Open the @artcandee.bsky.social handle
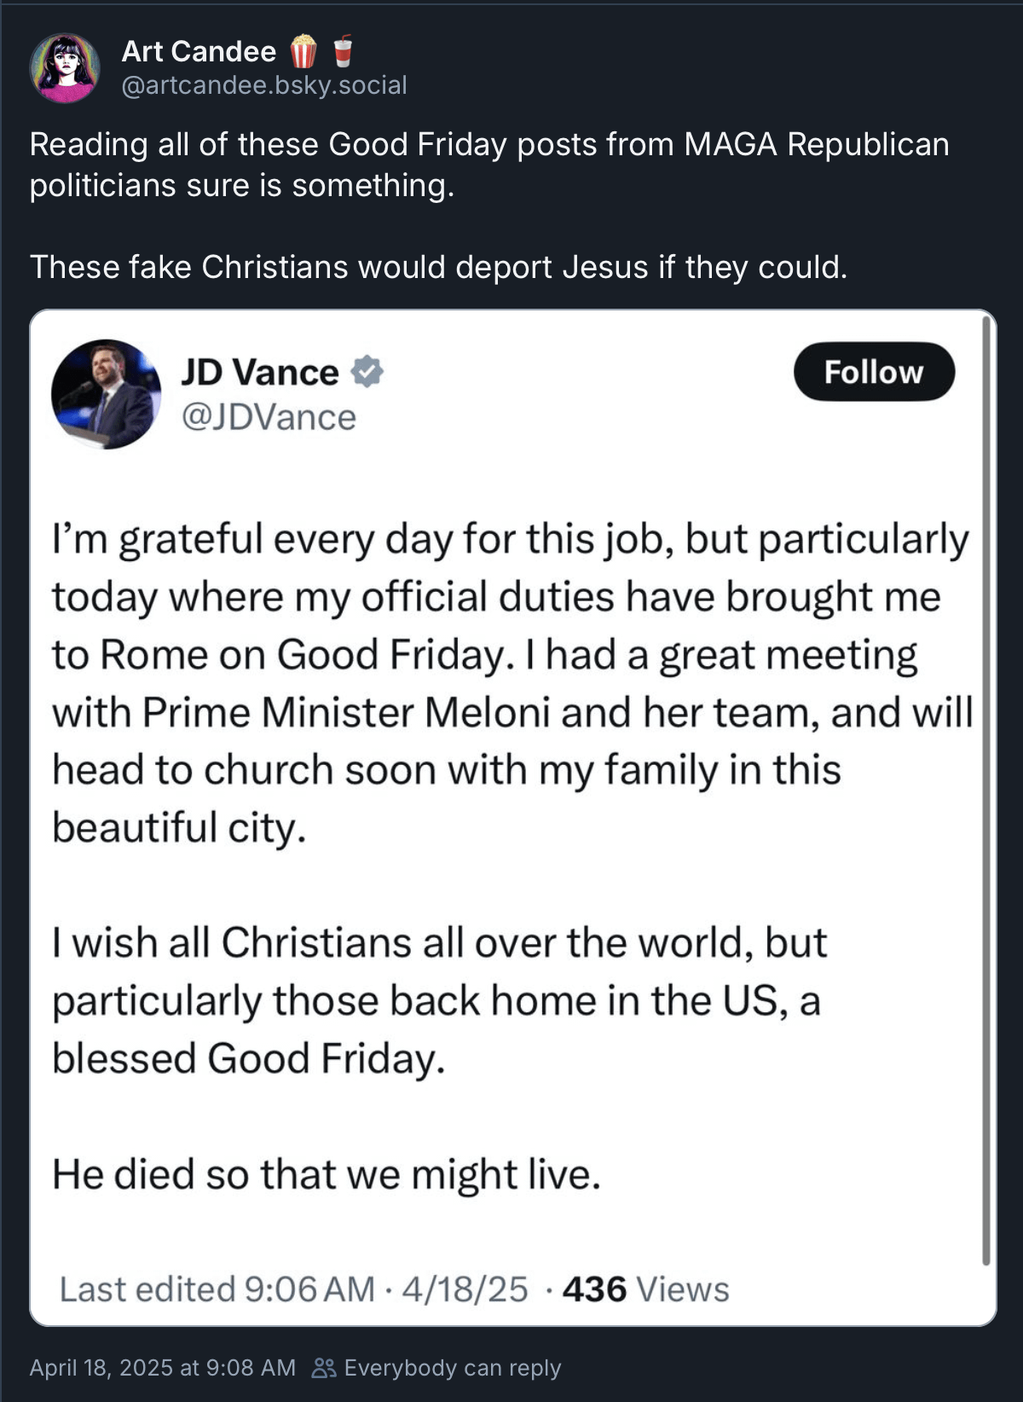 tap(264, 85)
